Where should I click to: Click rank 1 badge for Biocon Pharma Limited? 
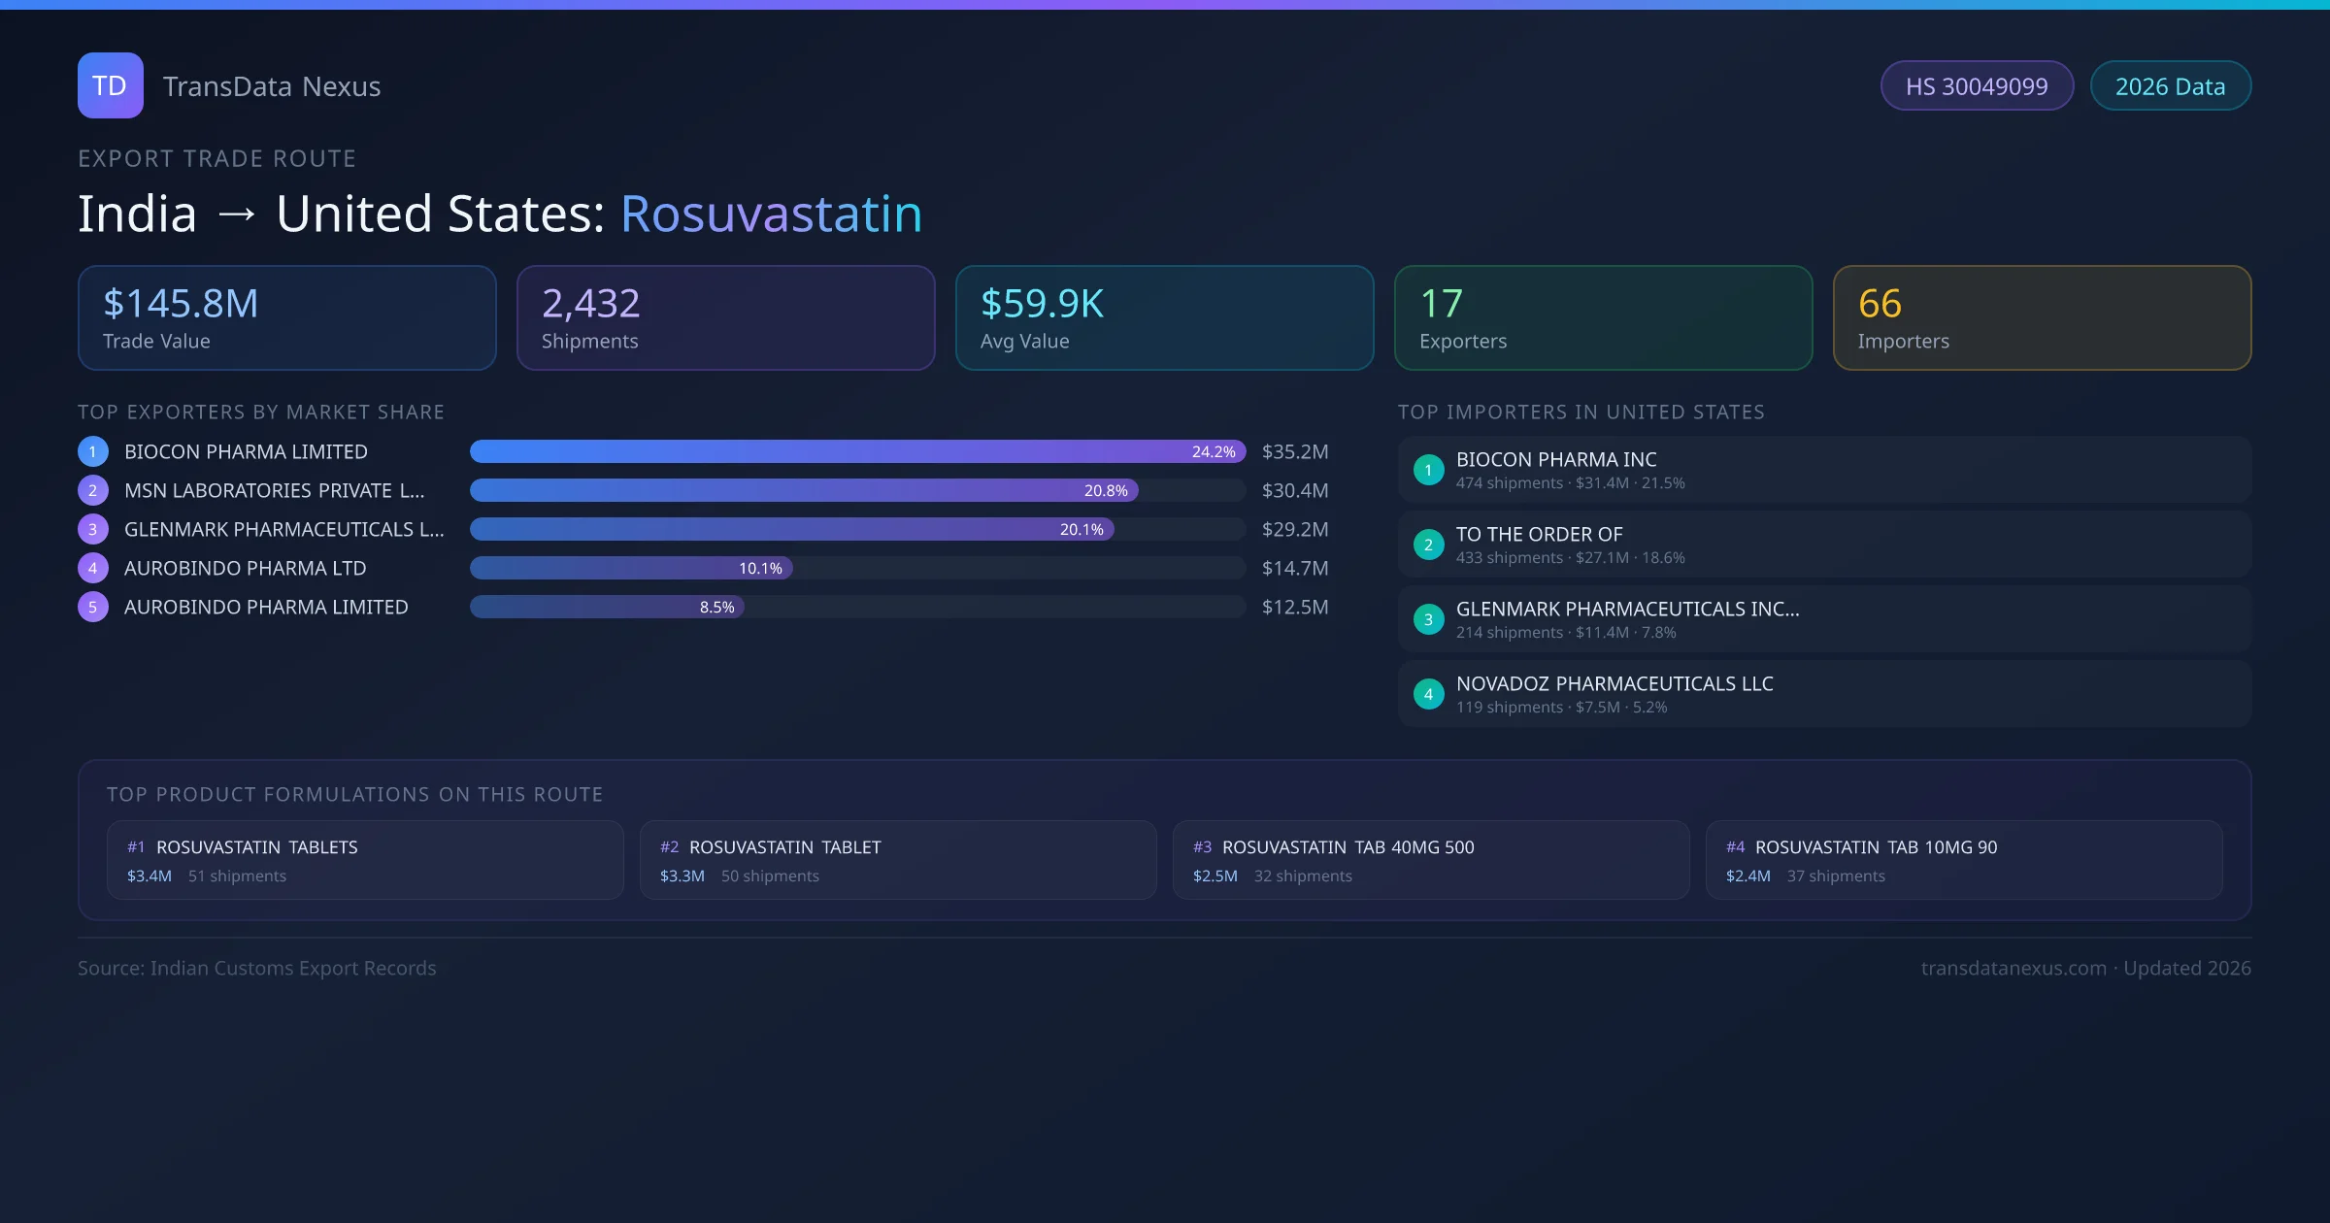pyautogui.click(x=93, y=451)
